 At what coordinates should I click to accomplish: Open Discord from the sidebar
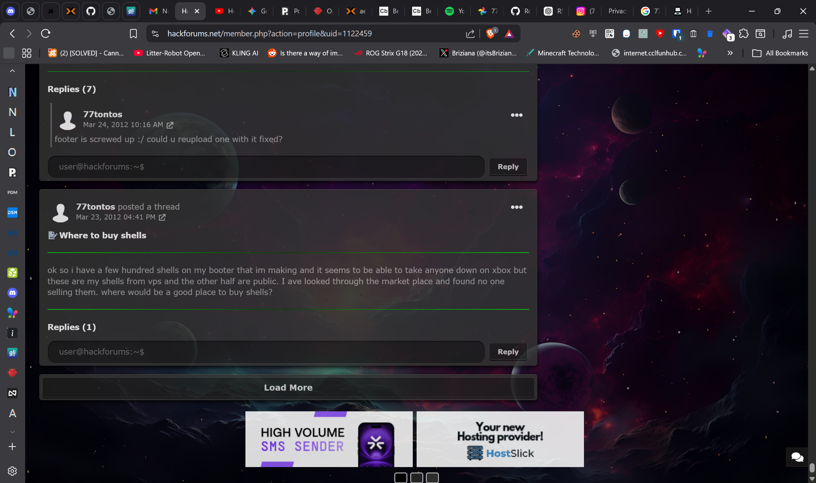pos(12,292)
